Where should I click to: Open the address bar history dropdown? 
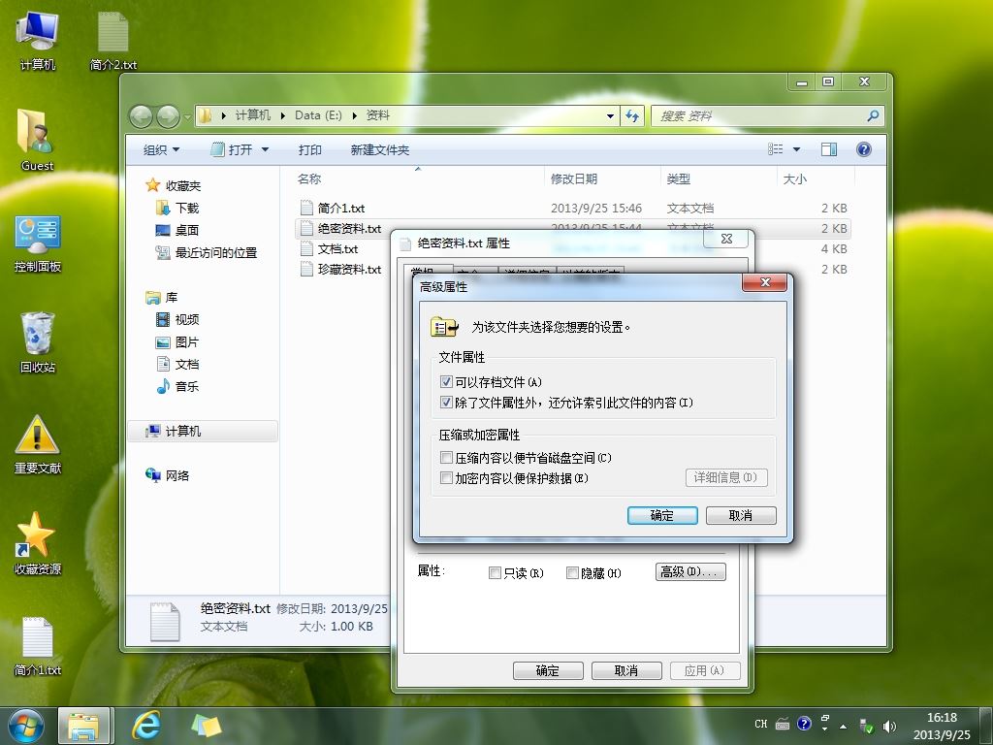click(610, 116)
